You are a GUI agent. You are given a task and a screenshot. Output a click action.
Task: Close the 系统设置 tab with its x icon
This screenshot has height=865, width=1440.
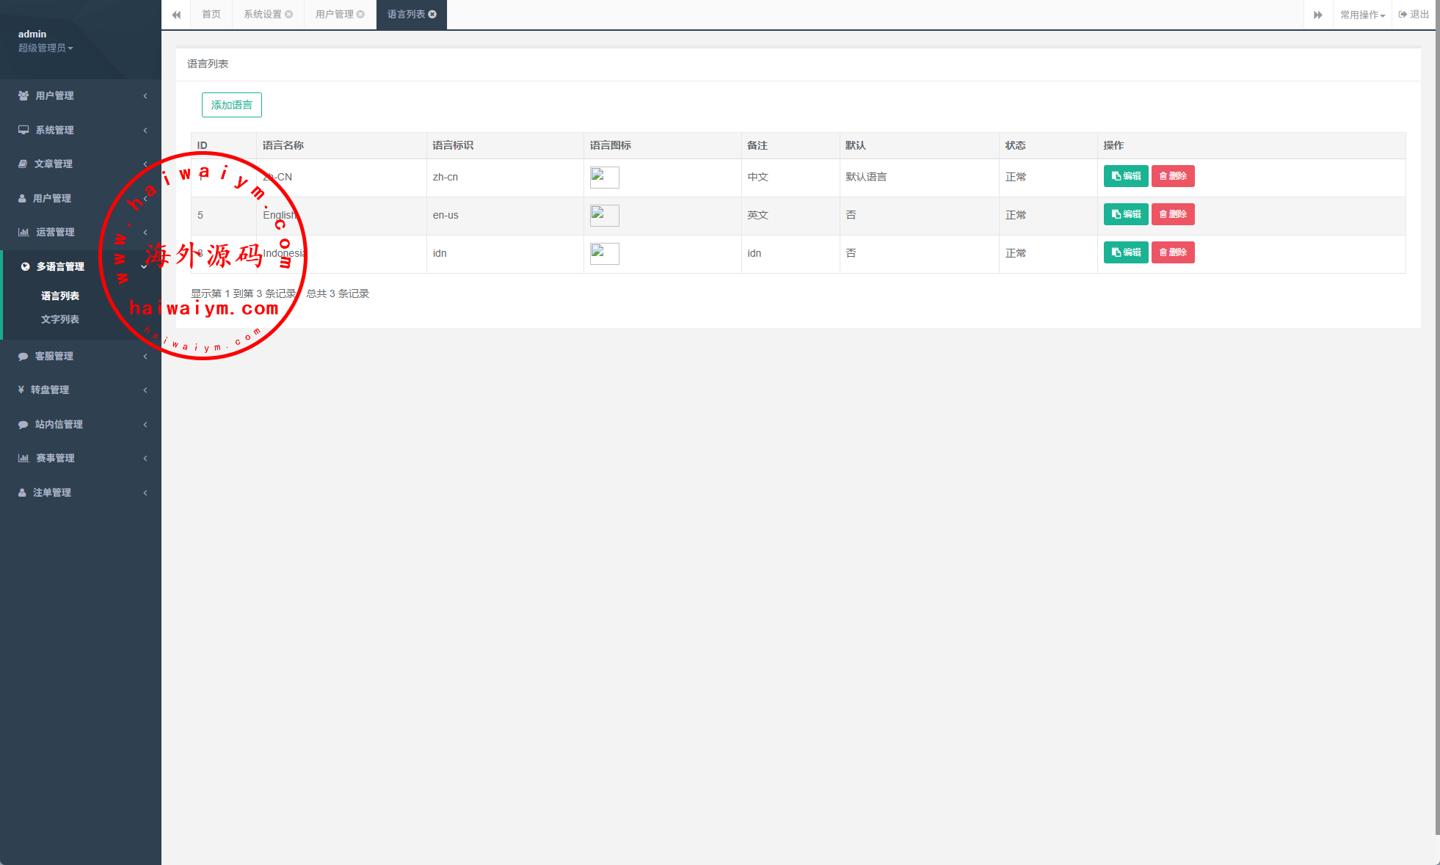(289, 15)
